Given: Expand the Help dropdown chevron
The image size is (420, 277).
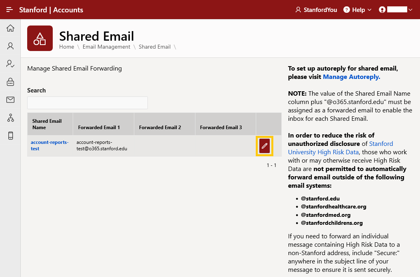Looking at the screenshot, I should tap(370, 10).
